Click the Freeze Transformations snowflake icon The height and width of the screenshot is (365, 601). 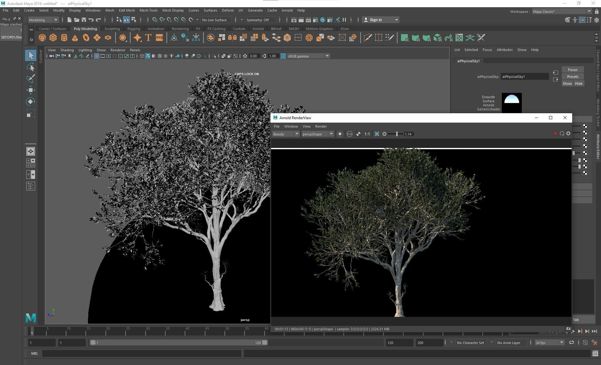196,38
